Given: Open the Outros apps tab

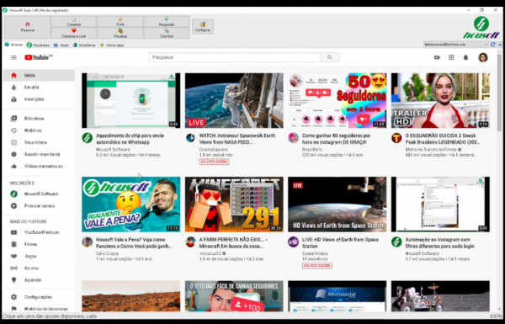Looking at the screenshot, I should (112, 45).
